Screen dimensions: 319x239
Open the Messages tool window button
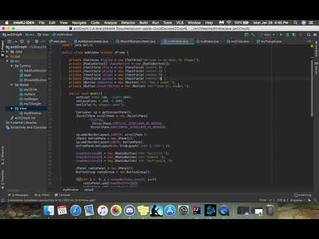click(19, 195)
